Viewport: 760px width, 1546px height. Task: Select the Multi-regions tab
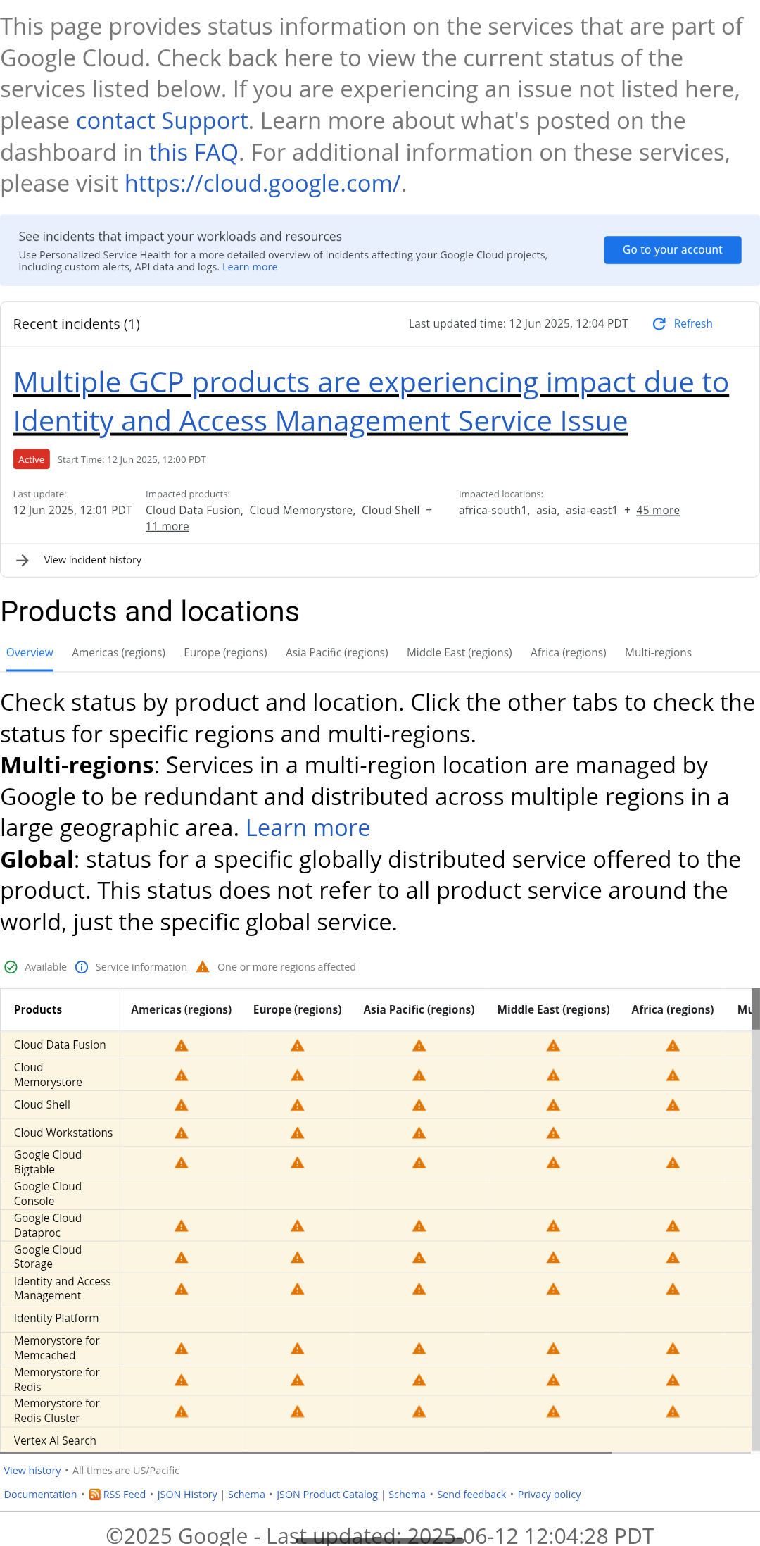click(658, 652)
